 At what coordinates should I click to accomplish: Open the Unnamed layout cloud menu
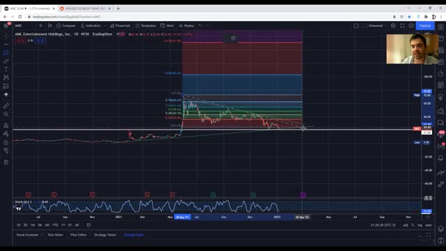[375, 26]
